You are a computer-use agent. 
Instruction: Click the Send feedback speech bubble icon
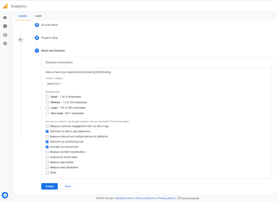click(x=179, y=198)
